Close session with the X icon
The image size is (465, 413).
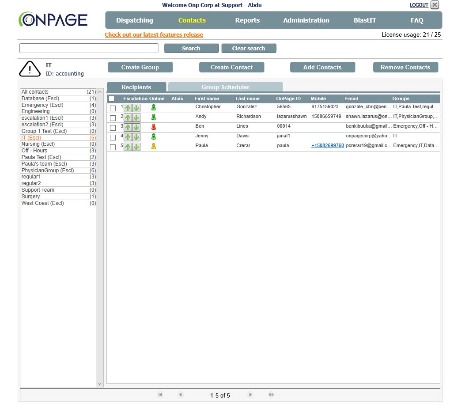(435, 5)
